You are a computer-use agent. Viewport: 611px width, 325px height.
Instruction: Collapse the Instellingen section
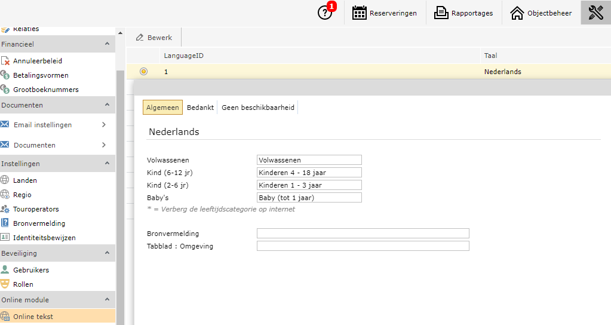coord(107,163)
